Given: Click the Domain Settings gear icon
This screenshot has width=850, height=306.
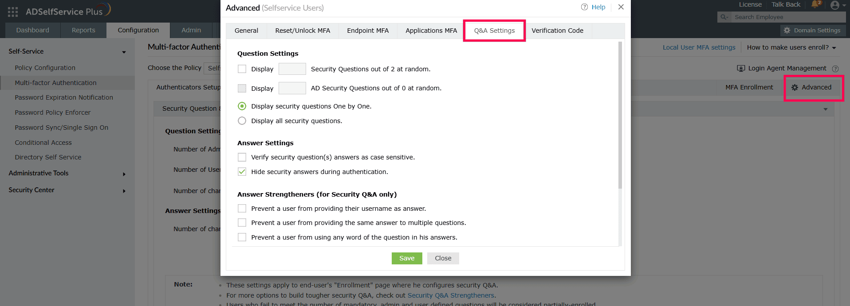Looking at the screenshot, I should click(x=787, y=31).
